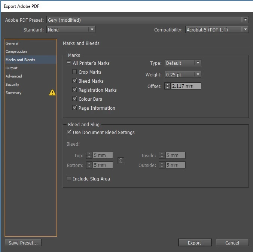The width and height of the screenshot is (253, 252).
Task: Click the Inside bleed field
Action: point(176,155)
